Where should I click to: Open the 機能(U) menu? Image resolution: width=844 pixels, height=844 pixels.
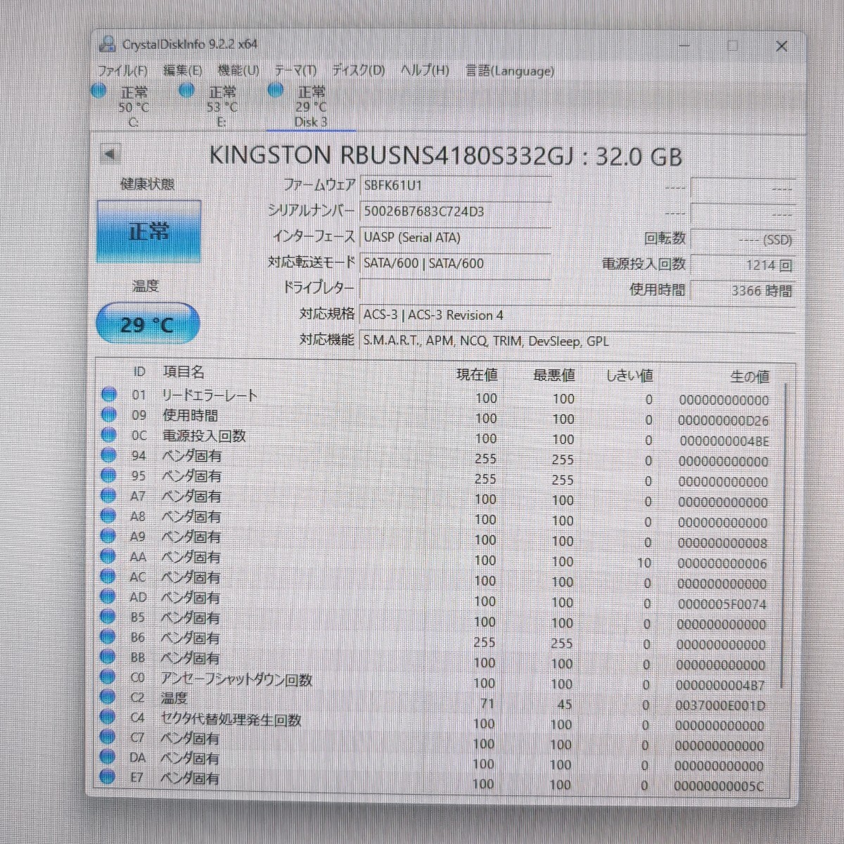(238, 71)
